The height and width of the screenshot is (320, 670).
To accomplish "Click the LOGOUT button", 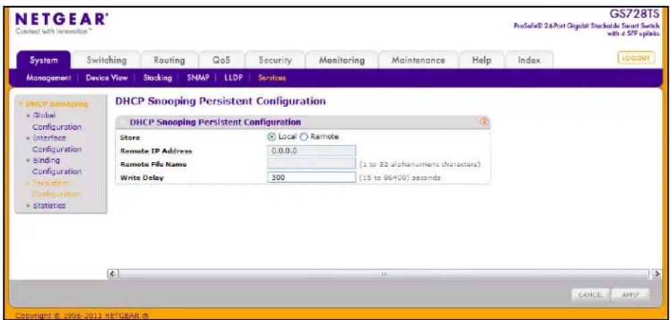I will 636,58.
